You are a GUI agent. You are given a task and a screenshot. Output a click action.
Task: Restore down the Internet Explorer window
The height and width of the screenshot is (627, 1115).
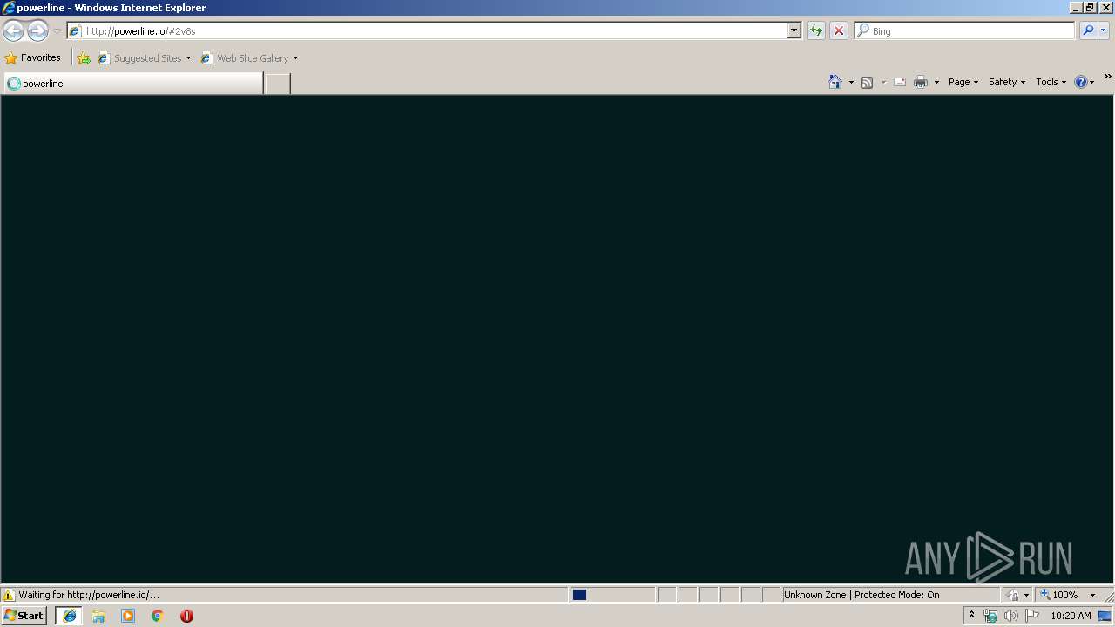point(1090,7)
